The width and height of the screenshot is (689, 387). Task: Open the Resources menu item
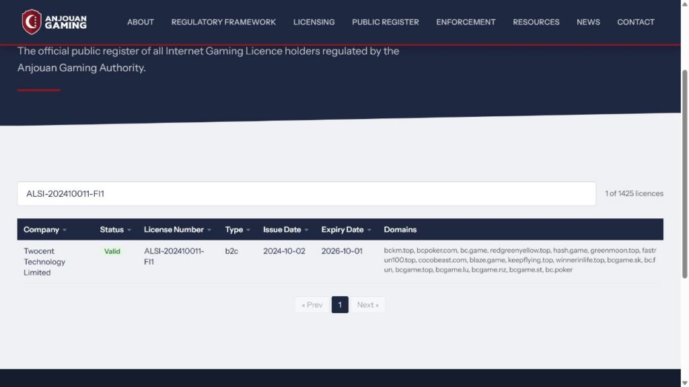tap(536, 22)
